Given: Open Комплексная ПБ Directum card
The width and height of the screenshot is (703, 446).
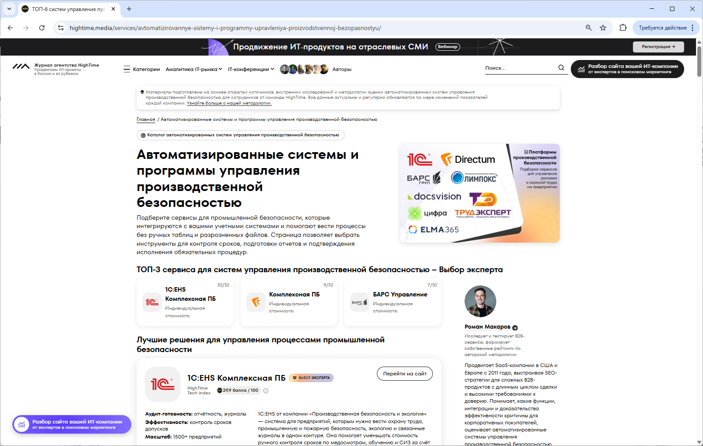Looking at the screenshot, I should (289, 303).
